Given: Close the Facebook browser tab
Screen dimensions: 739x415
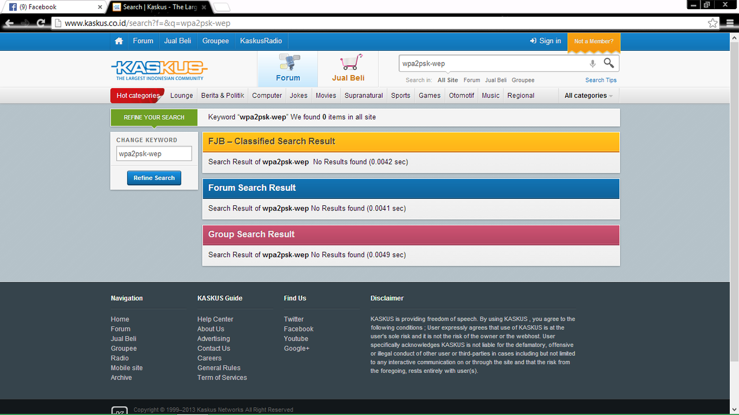Looking at the screenshot, I should (x=100, y=7).
